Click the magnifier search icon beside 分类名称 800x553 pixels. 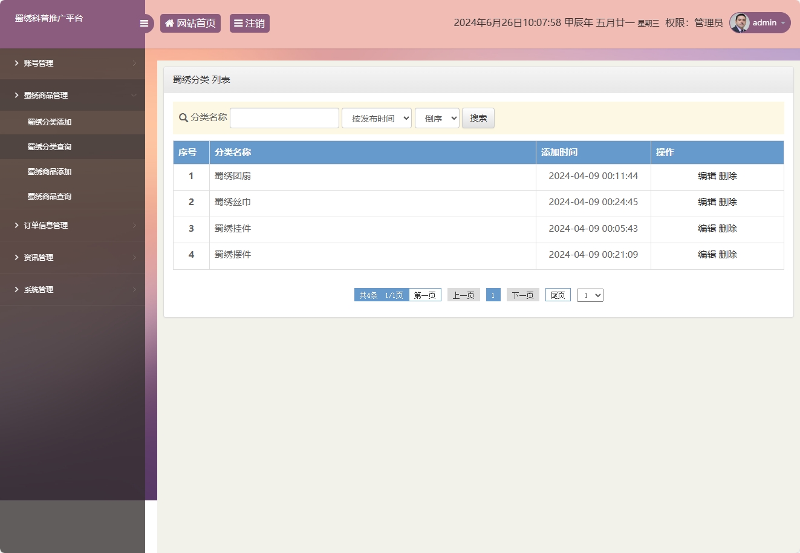pos(183,117)
